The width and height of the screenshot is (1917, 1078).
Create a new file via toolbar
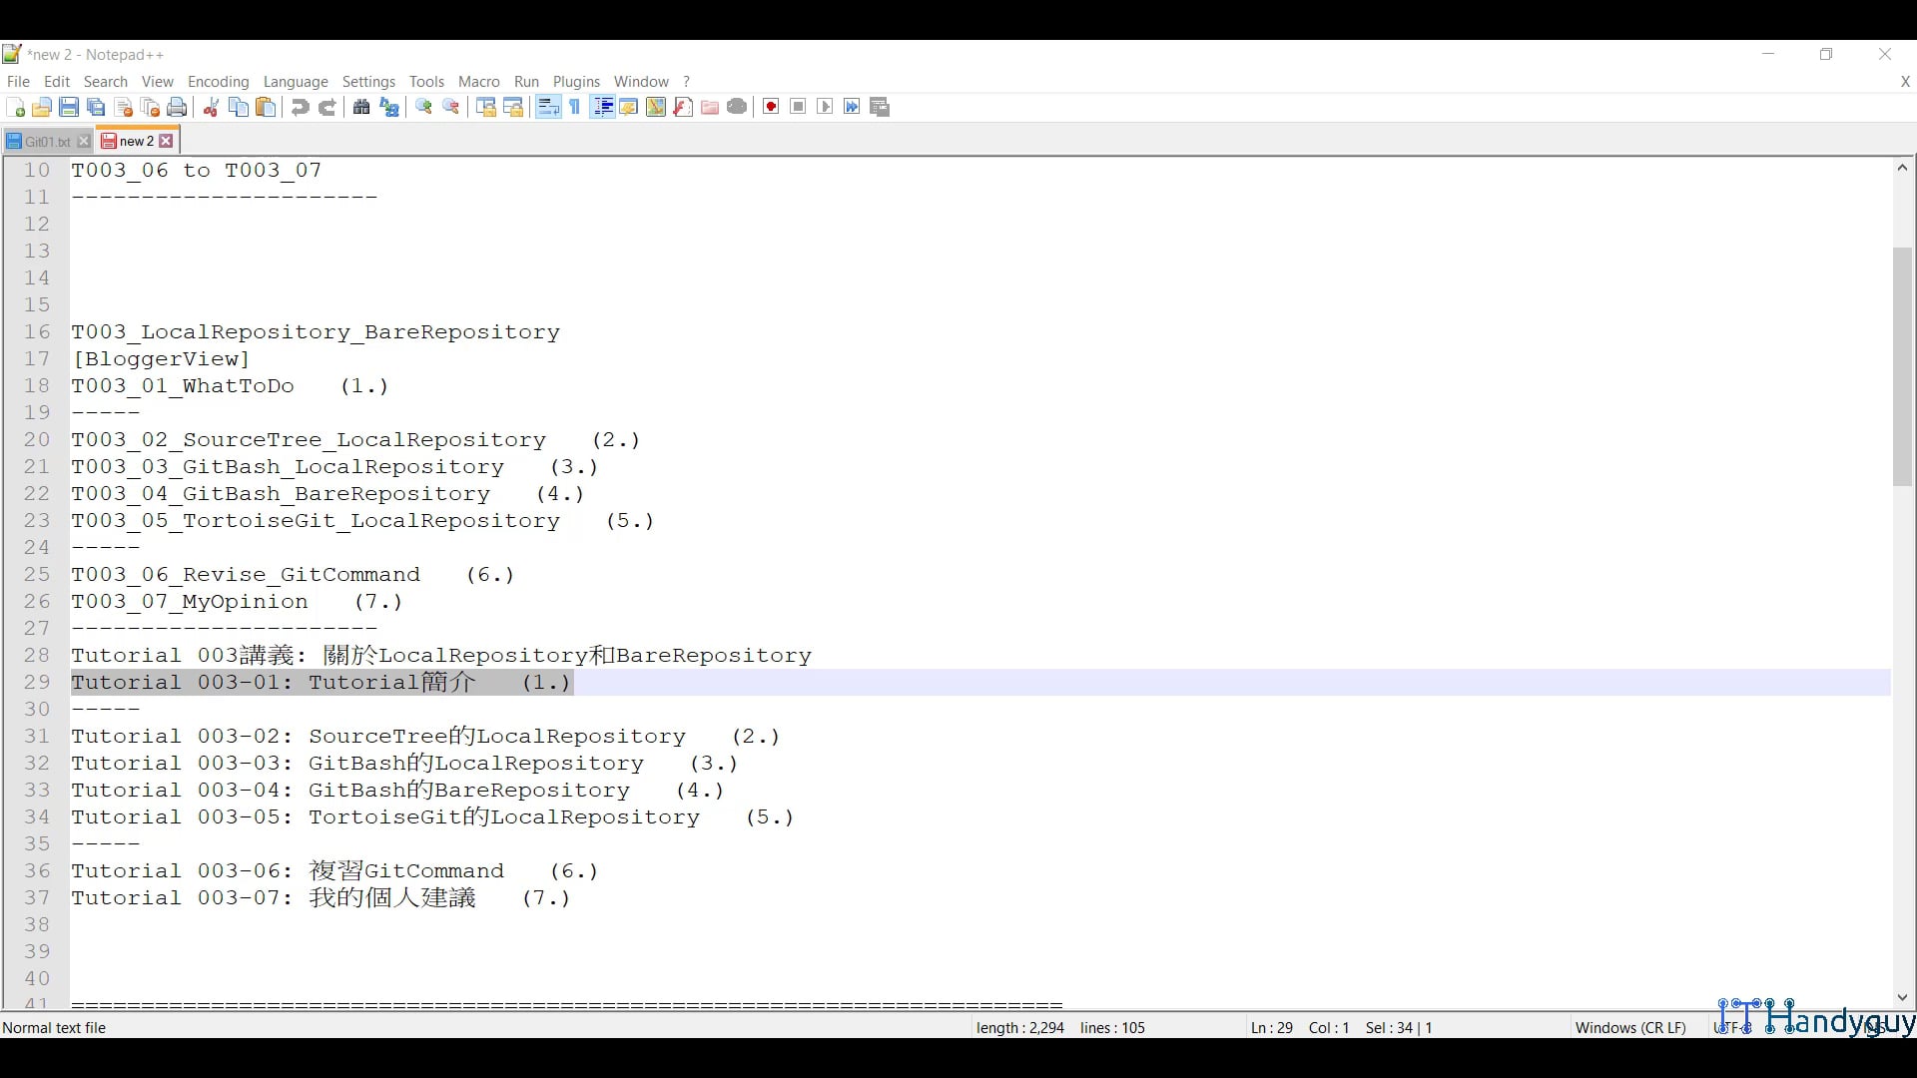(x=16, y=107)
